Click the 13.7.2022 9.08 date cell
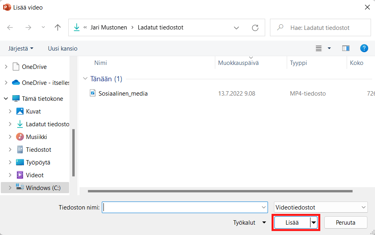The width and height of the screenshot is (375, 235). pyautogui.click(x=236, y=94)
